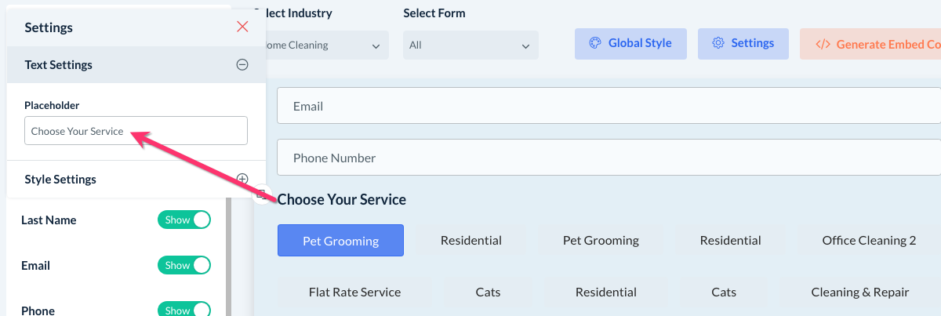Choose the Flat Rate Service option
Screen dimensions: 941x316
click(354, 292)
